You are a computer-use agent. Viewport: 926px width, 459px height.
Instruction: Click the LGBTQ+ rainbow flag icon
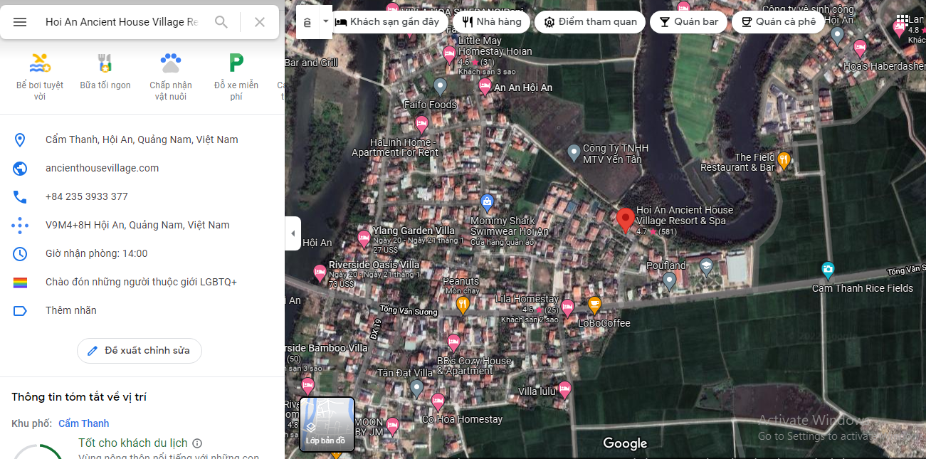20,282
